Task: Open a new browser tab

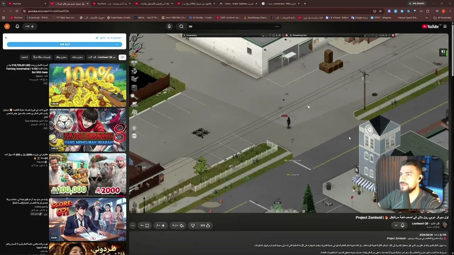Action: click(x=305, y=4)
